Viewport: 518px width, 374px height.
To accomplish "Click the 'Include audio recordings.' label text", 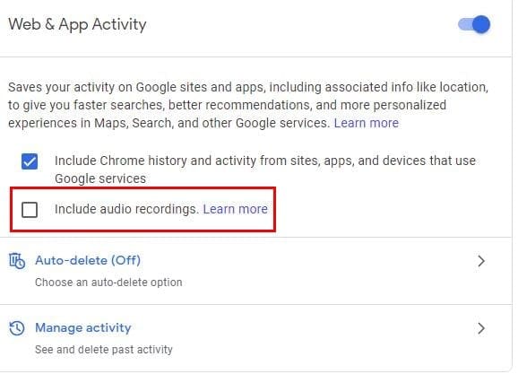I will 126,209.
